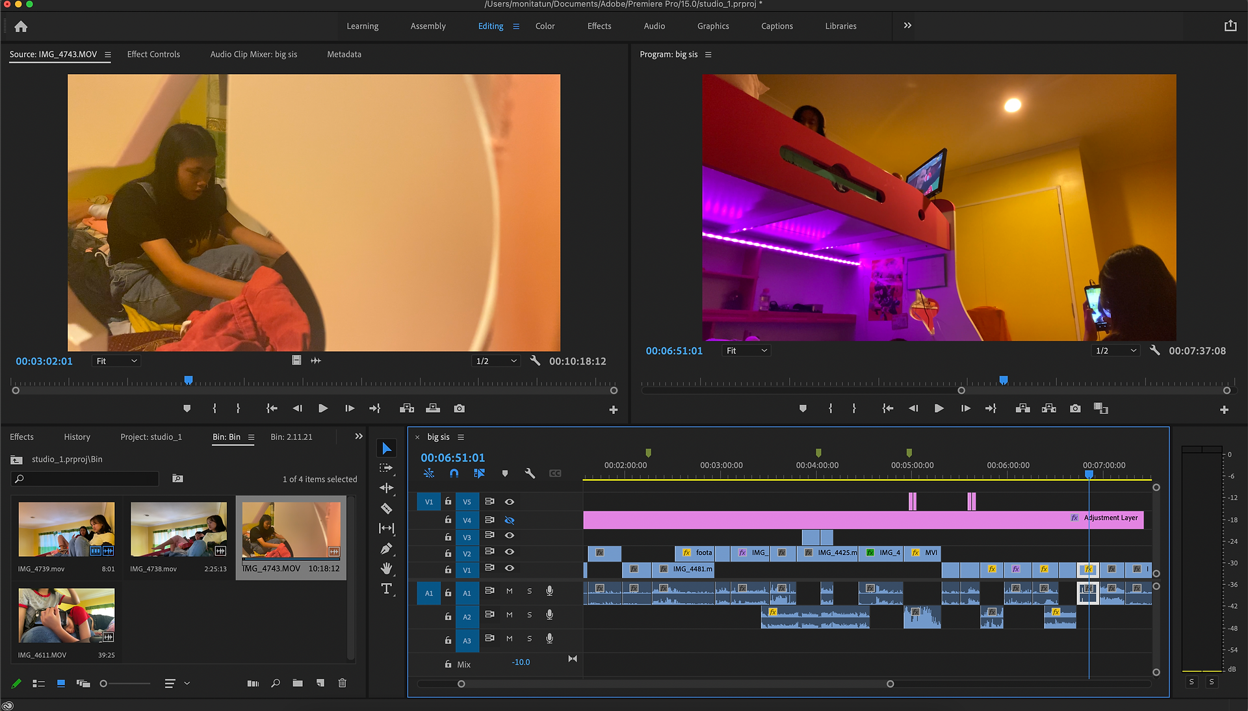Select the Pen tool
Viewport: 1248px width, 711px height.
click(x=386, y=549)
